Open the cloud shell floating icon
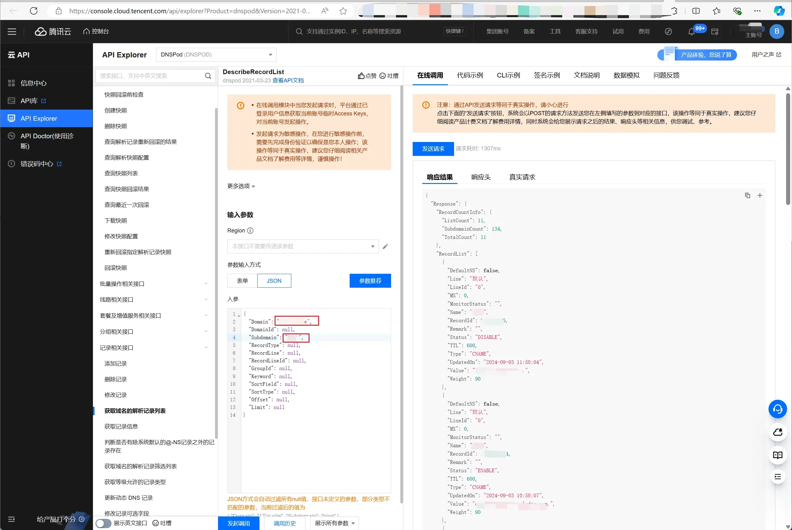Viewport: 792px width, 530px height. (777, 432)
